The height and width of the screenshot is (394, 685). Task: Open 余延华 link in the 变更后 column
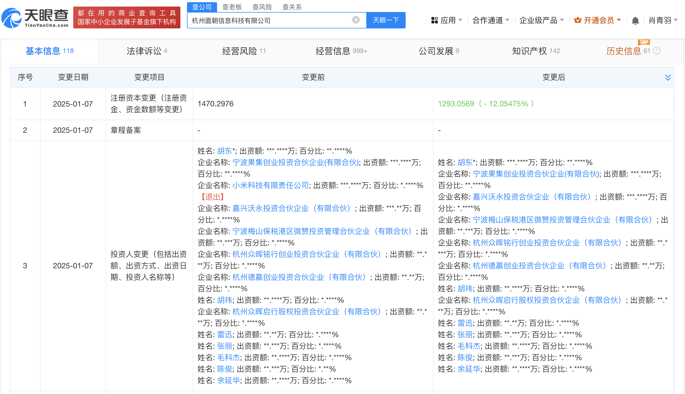(x=469, y=369)
